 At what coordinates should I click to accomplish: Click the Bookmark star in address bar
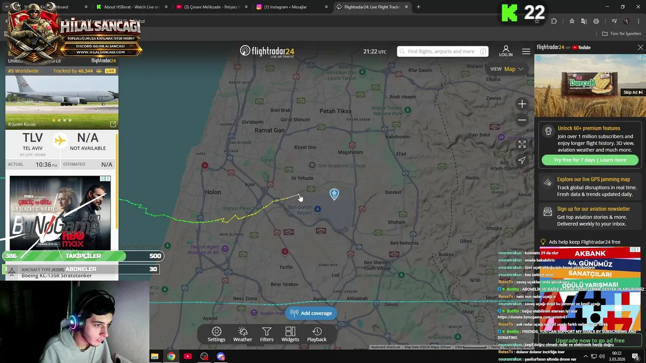click(x=537, y=21)
